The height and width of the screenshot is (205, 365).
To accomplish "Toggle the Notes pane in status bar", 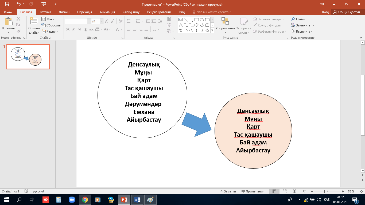I will [228, 191].
